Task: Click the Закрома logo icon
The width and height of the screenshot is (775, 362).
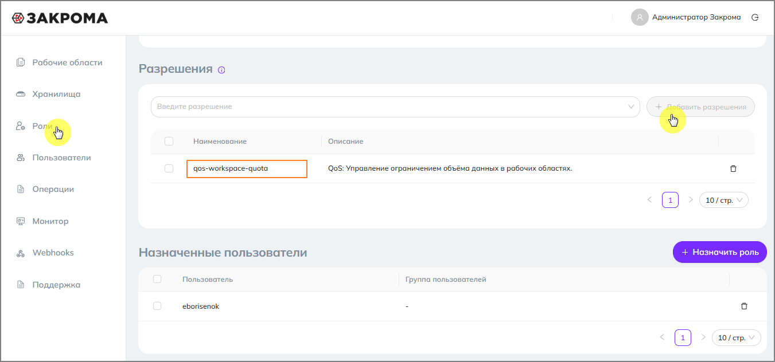Action: pos(18,18)
